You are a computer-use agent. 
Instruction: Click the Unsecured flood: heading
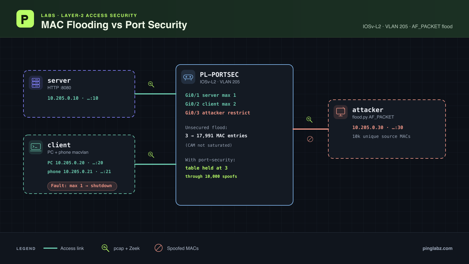[206, 128]
